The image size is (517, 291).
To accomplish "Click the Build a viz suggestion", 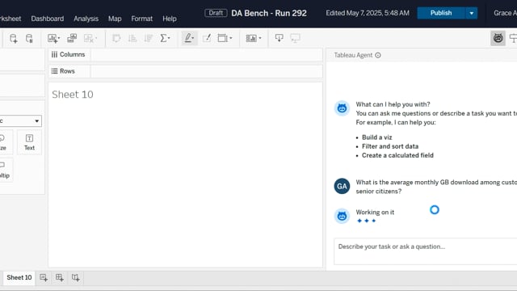I will (x=377, y=137).
